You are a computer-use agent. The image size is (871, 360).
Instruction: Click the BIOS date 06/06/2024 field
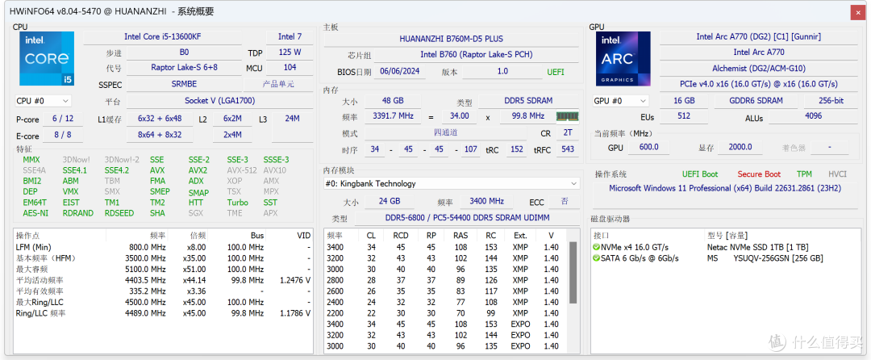point(399,71)
